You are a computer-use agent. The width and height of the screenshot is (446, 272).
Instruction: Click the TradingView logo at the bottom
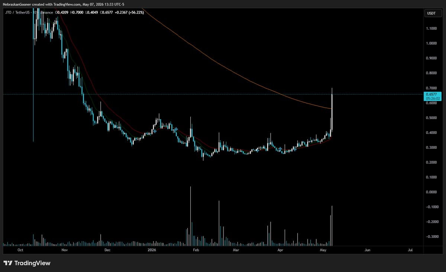[27, 263]
